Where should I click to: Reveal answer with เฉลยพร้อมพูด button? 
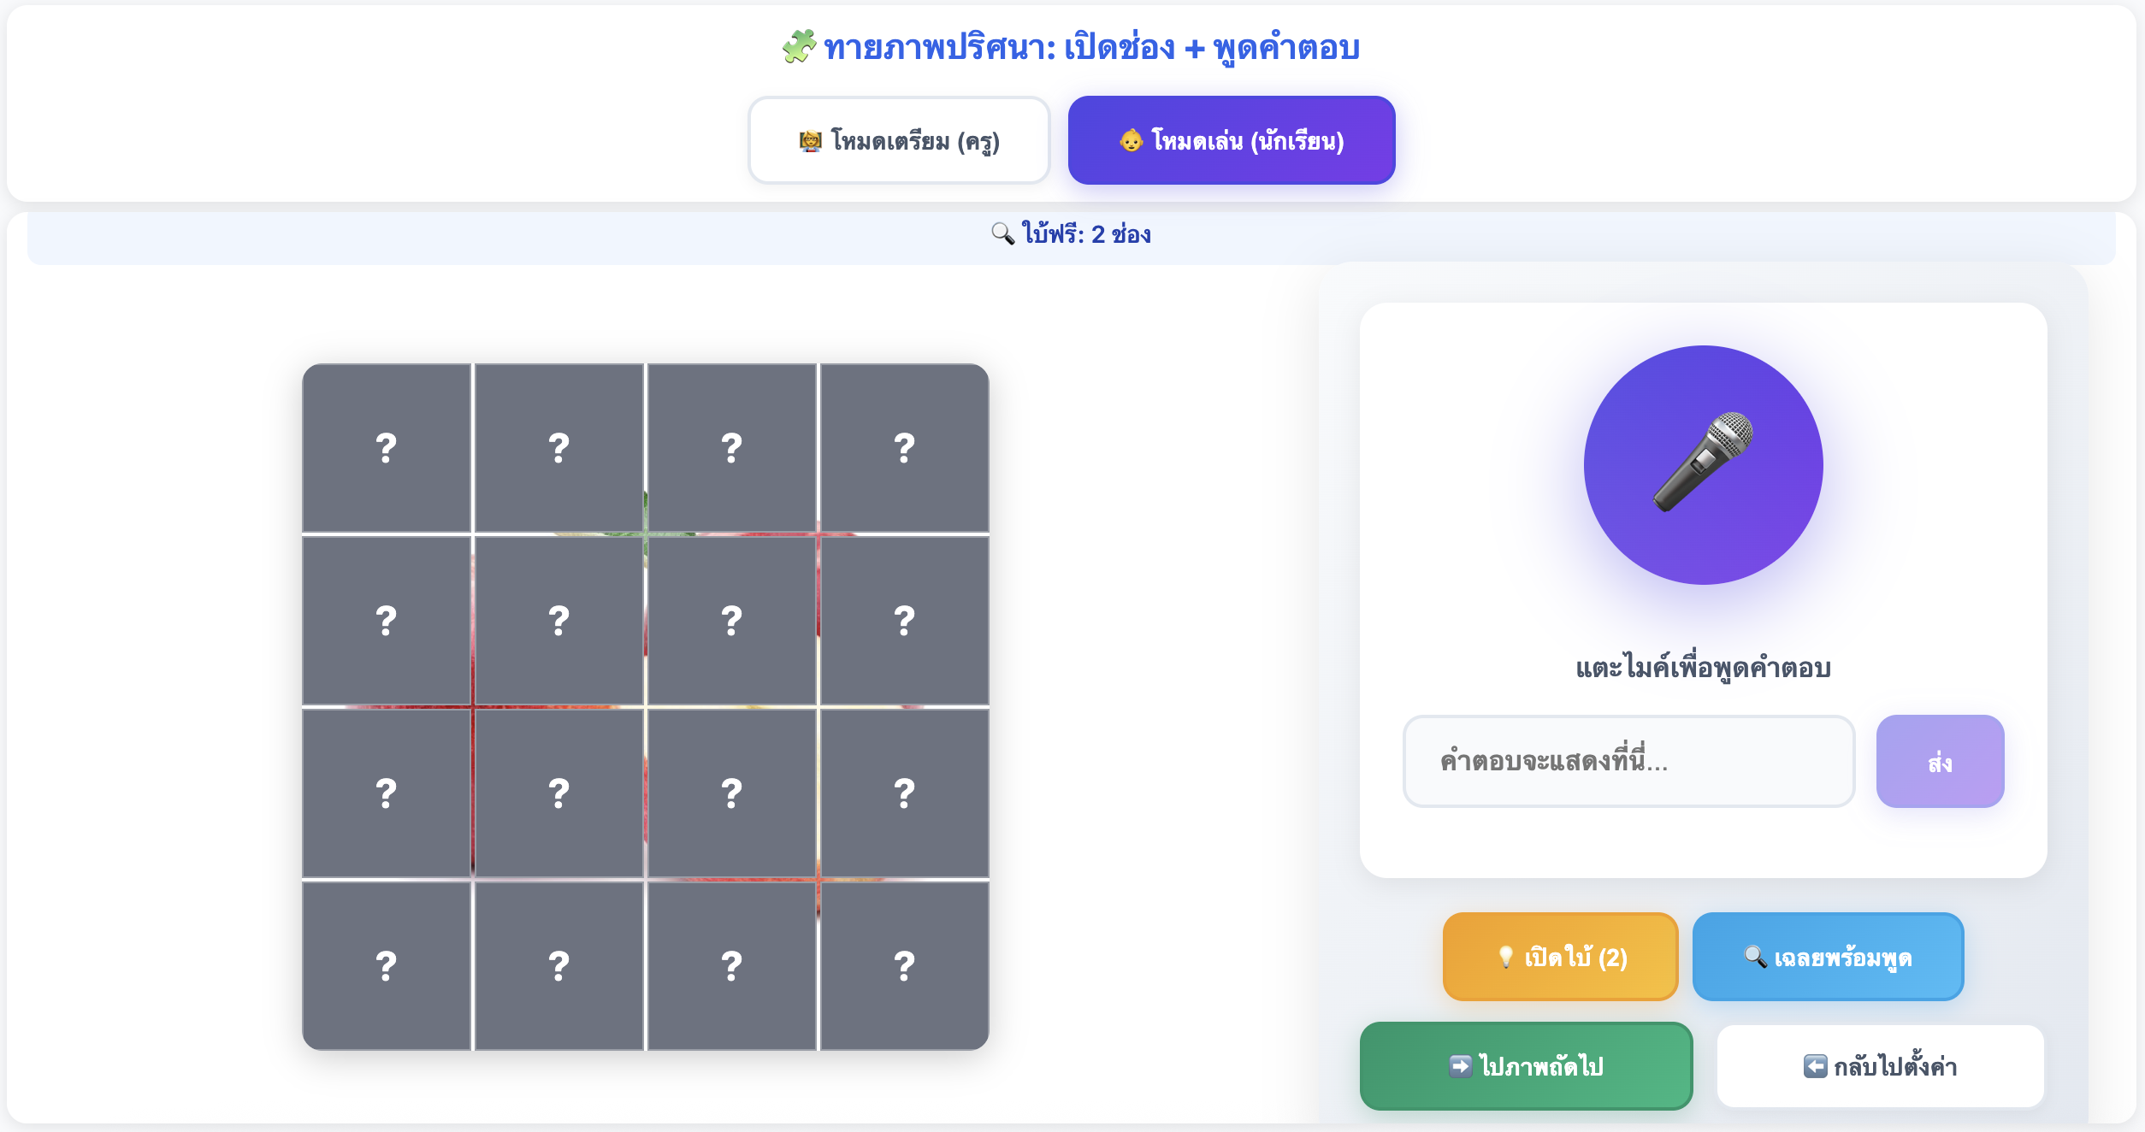pyautogui.click(x=1828, y=957)
